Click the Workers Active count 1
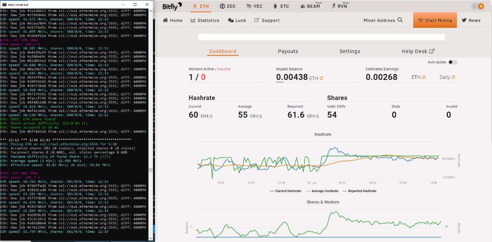Screen dimensions: 492x242 (x=191, y=77)
